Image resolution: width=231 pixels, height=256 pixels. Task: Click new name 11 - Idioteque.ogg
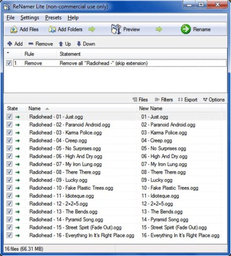[160, 196]
